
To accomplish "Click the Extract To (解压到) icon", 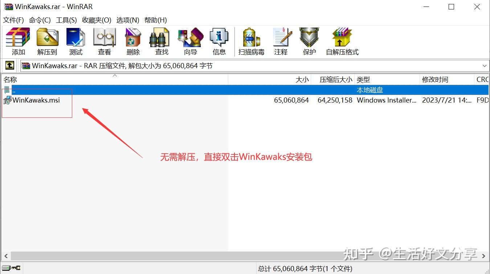I will (x=47, y=42).
